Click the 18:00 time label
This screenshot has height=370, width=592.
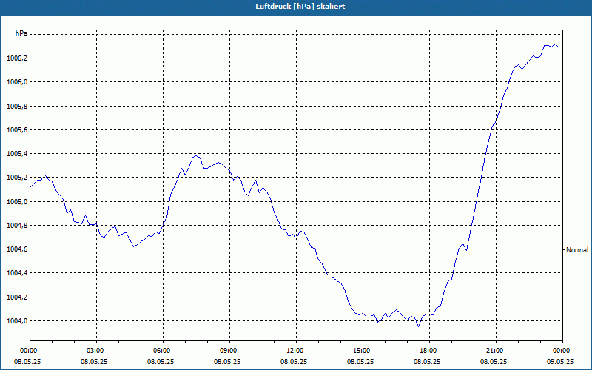(x=429, y=350)
